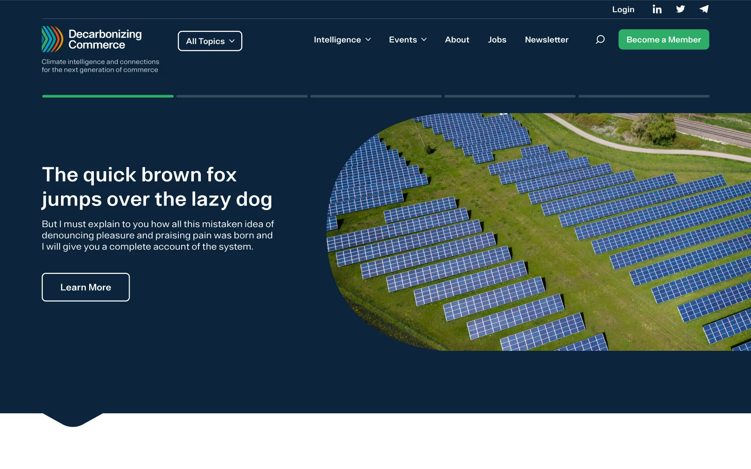Expand the Intelligence menu

342,40
